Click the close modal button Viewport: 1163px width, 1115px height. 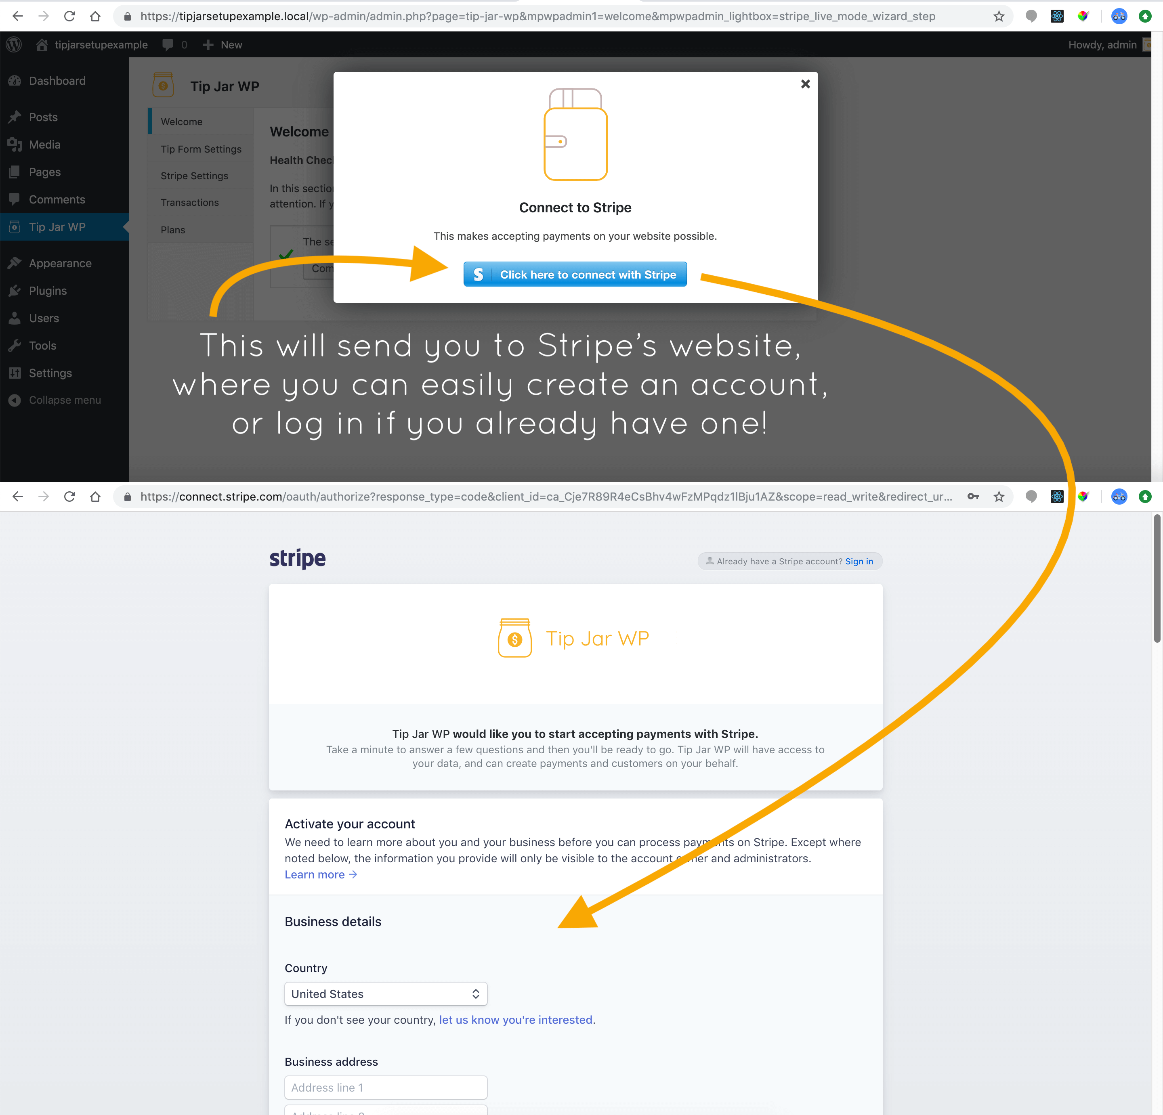click(806, 84)
